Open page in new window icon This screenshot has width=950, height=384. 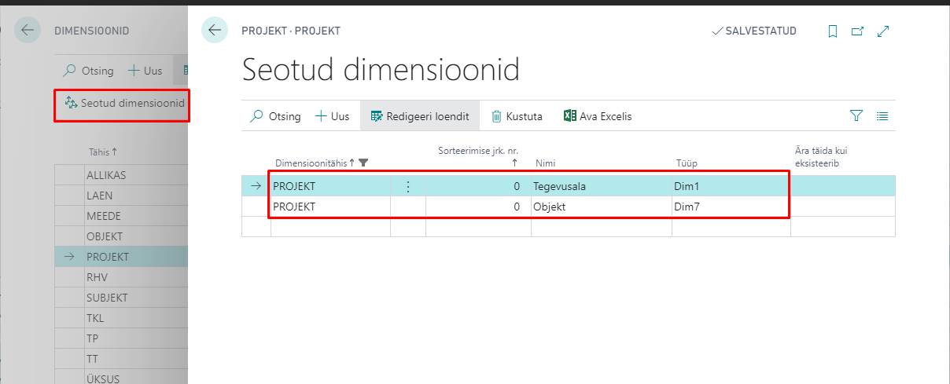click(858, 31)
